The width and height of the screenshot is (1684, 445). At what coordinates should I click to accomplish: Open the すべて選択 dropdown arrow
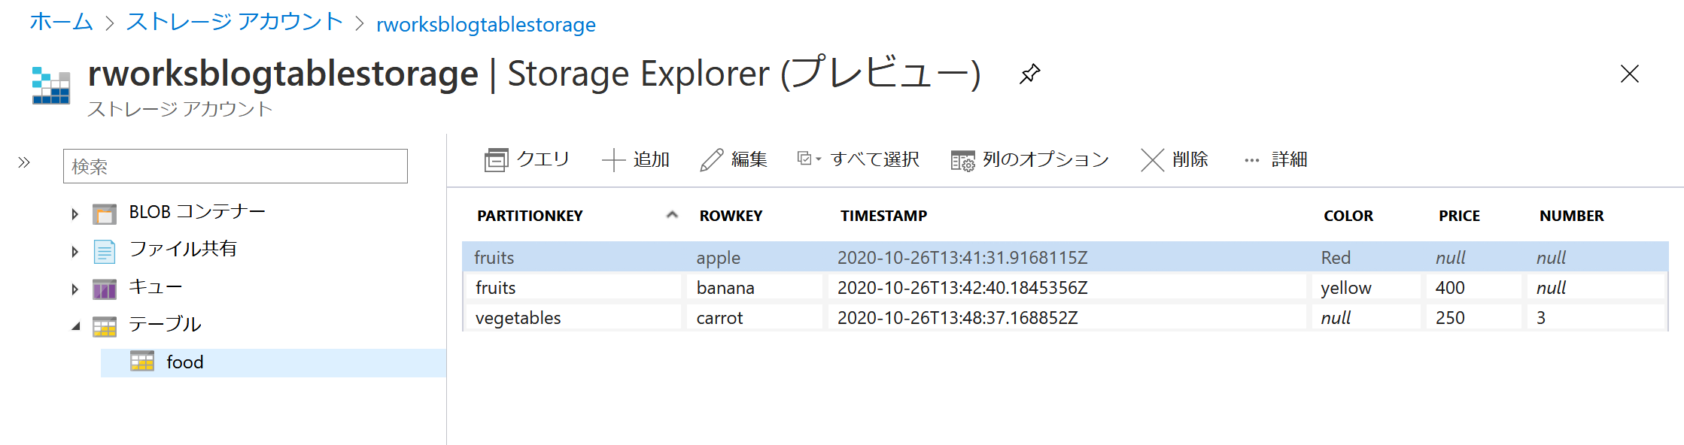click(x=819, y=159)
